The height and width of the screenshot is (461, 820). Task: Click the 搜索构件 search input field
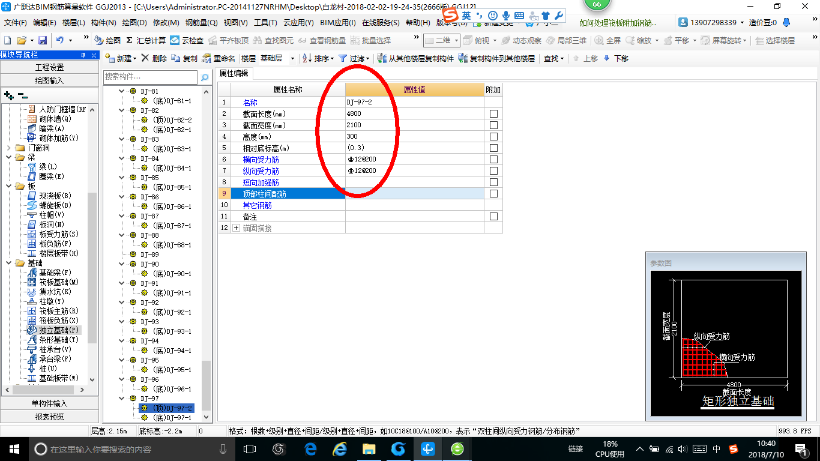[150, 77]
